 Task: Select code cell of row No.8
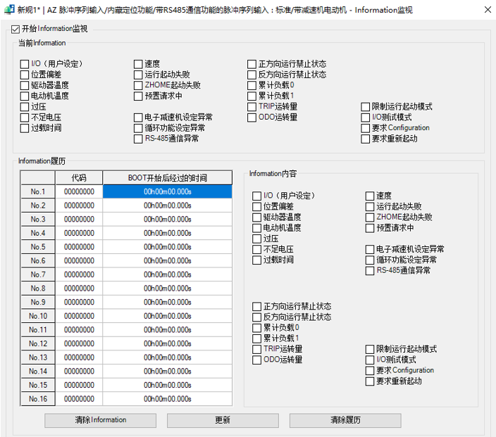[79, 289]
